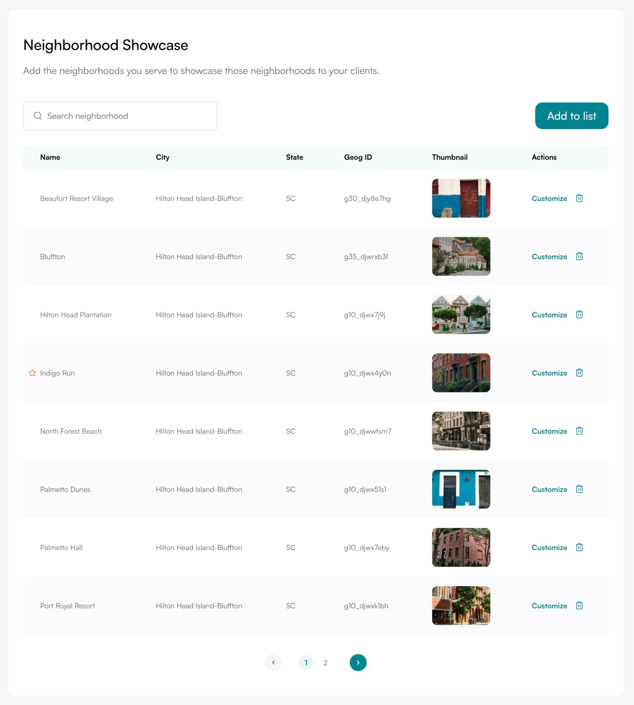Open the Bluffton thumbnail image
The width and height of the screenshot is (634, 705).
tap(461, 256)
